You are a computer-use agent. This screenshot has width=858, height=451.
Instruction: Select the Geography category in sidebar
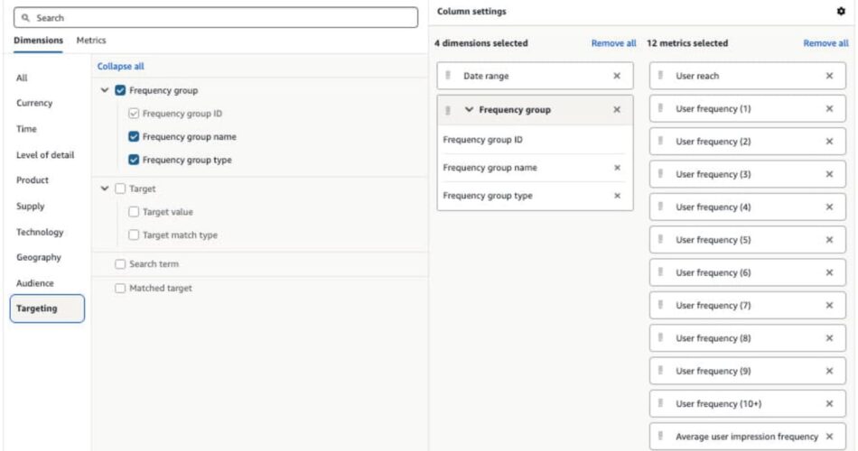(39, 257)
